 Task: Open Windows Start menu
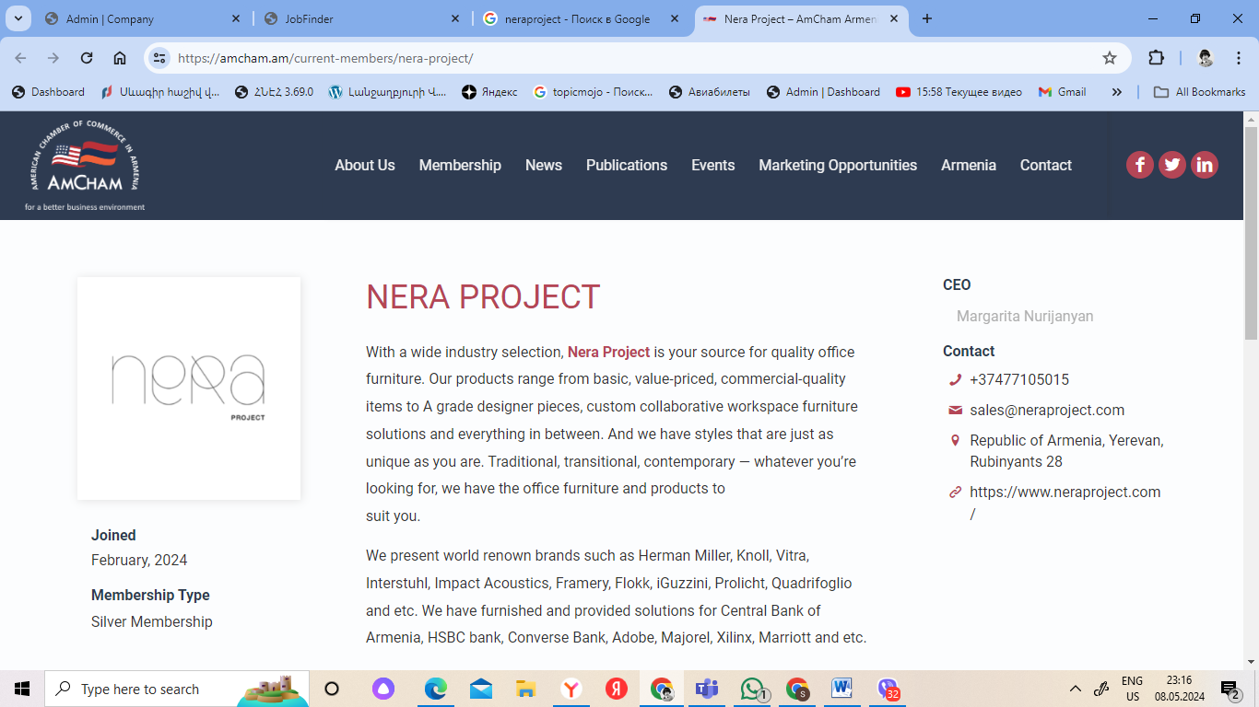(x=22, y=689)
